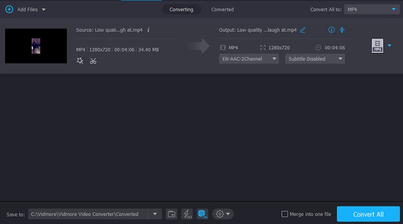The image size is (403, 224).
Task: Rename output file with pencil icon
Action: tap(303, 30)
